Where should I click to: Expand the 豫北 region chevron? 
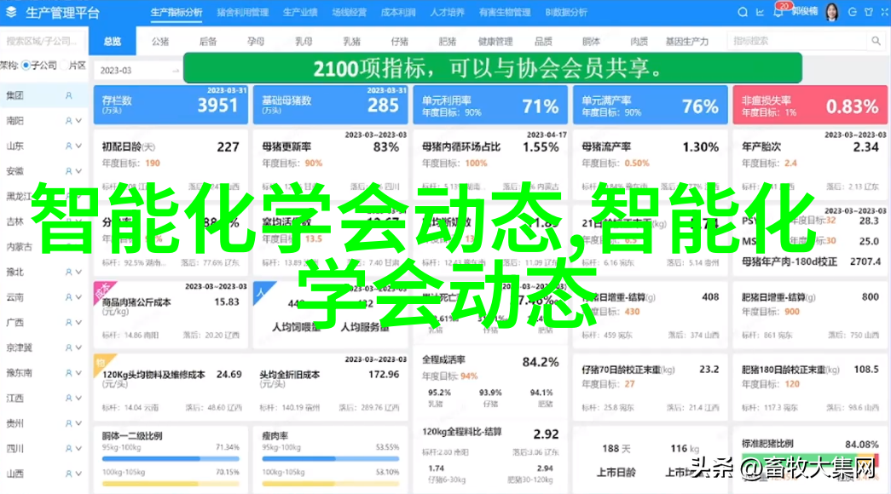click(78, 272)
